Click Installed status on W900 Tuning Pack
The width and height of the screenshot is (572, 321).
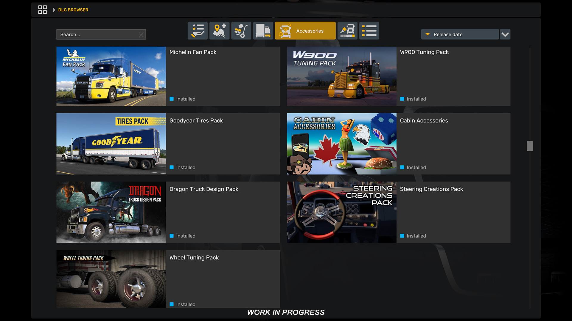(x=413, y=99)
